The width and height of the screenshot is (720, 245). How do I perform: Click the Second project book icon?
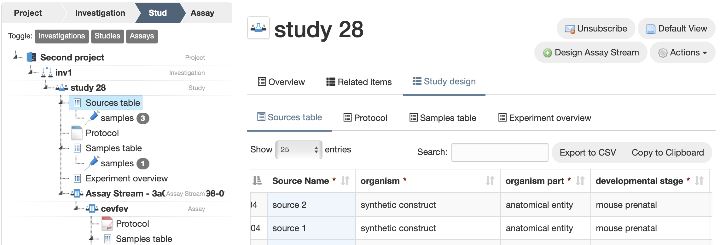click(x=32, y=57)
